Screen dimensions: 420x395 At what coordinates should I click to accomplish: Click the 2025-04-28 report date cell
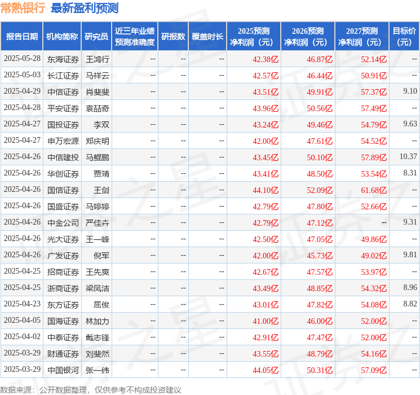22,108
